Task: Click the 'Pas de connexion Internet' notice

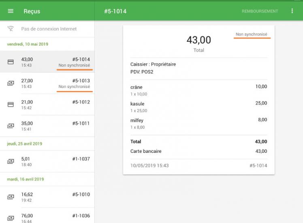Action: pyautogui.click(x=49, y=29)
